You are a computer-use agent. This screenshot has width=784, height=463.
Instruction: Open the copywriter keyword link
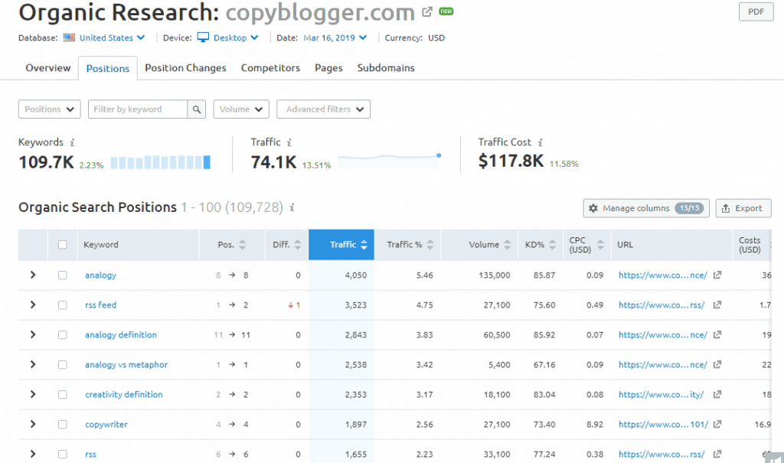click(106, 425)
